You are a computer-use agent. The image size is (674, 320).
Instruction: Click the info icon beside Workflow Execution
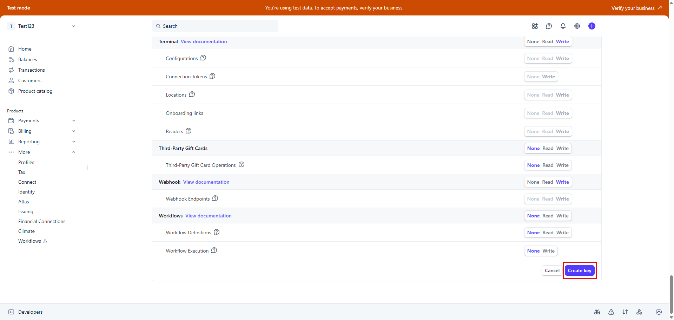(214, 250)
